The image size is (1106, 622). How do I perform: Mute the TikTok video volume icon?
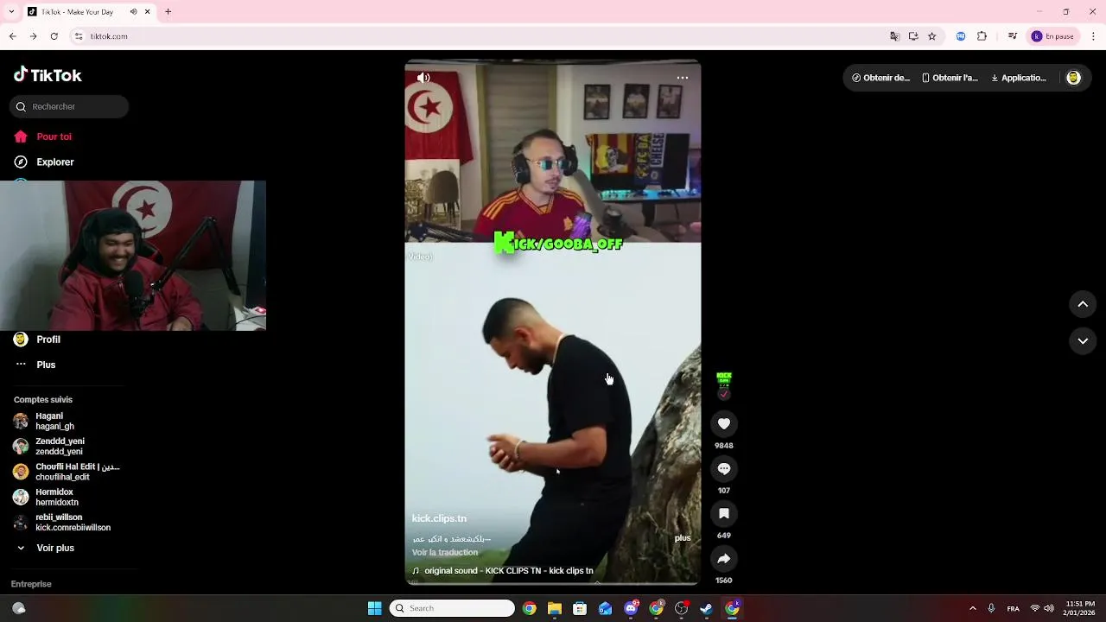[x=423, y=78]
